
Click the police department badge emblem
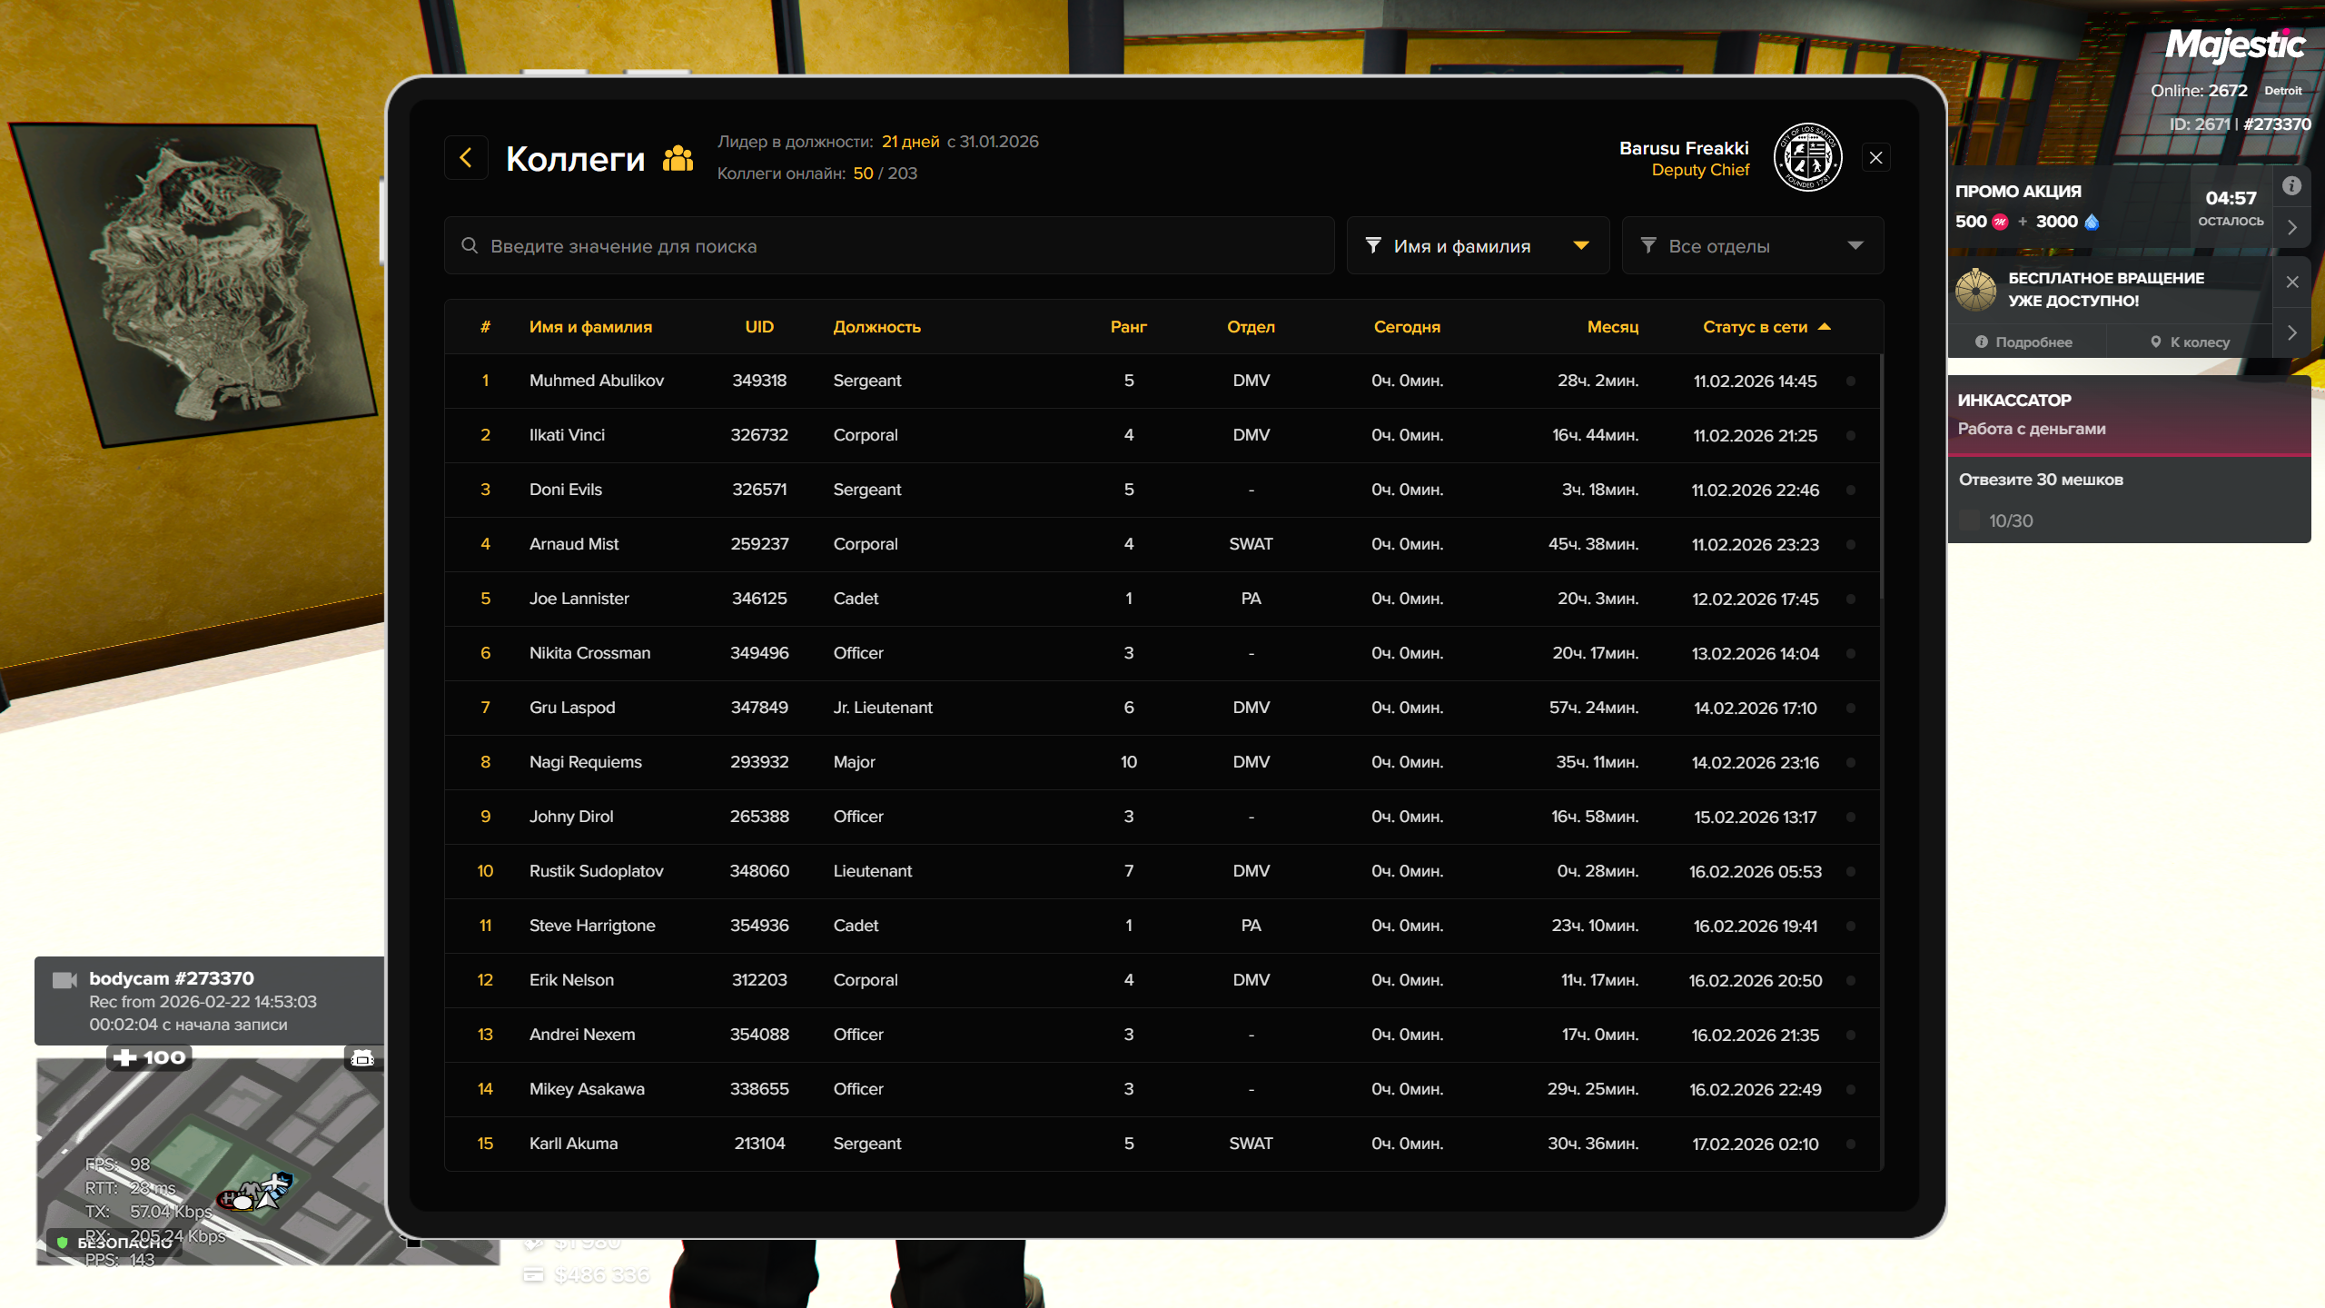[1807, 158]
